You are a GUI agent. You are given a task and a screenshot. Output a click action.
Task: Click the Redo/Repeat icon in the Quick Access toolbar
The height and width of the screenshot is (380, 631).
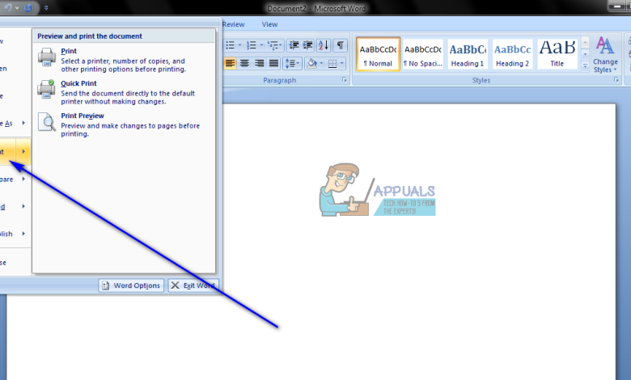pyautogui.click(x=28, y=7)
